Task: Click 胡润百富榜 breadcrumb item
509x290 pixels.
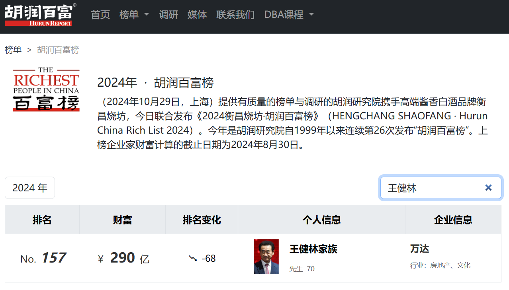Action: pos(58,50)
